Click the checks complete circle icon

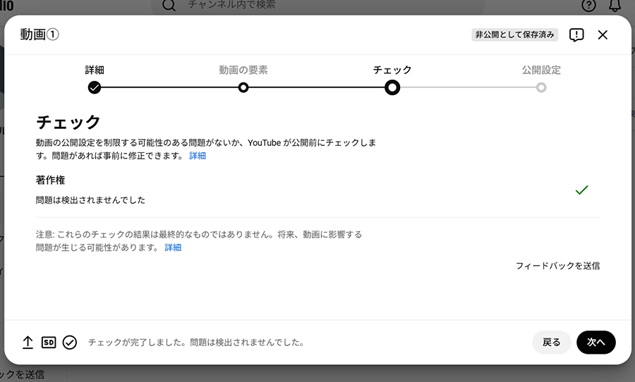(69, 343)
